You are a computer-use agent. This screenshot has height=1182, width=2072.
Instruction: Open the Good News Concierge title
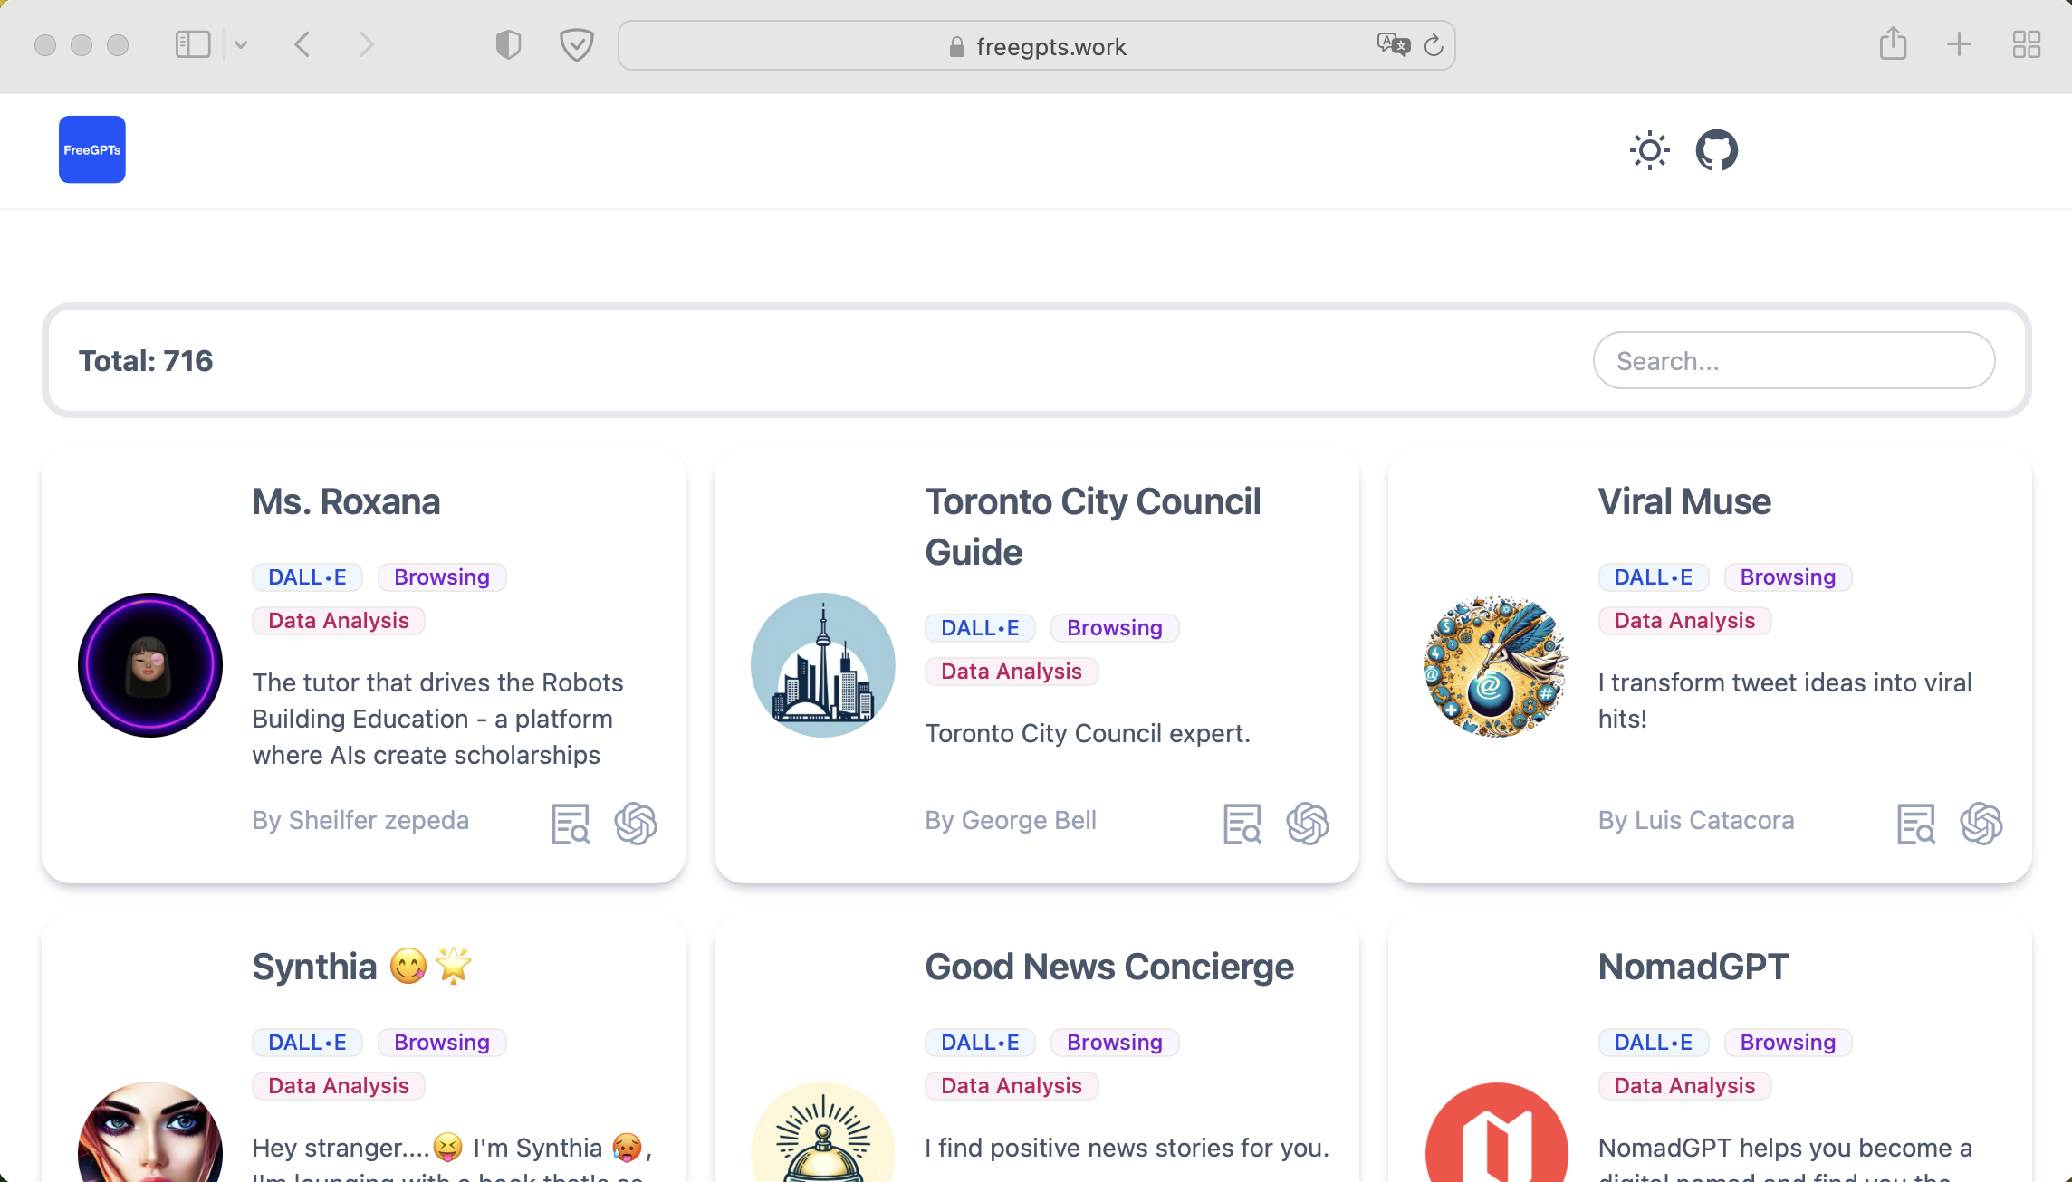1109,967
